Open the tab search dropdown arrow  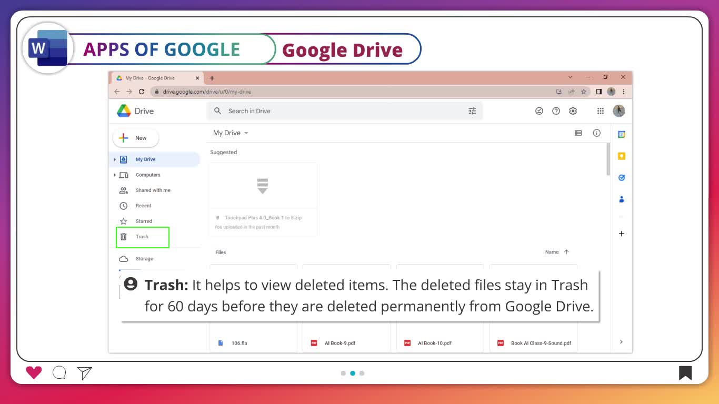point(570,77)
